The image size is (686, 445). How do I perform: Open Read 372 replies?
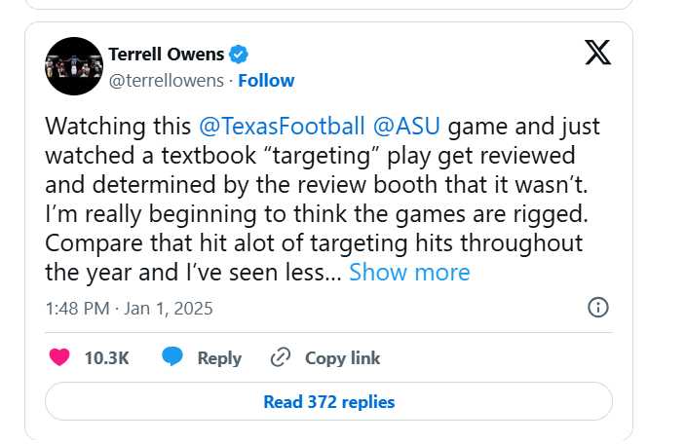(329, 402)
